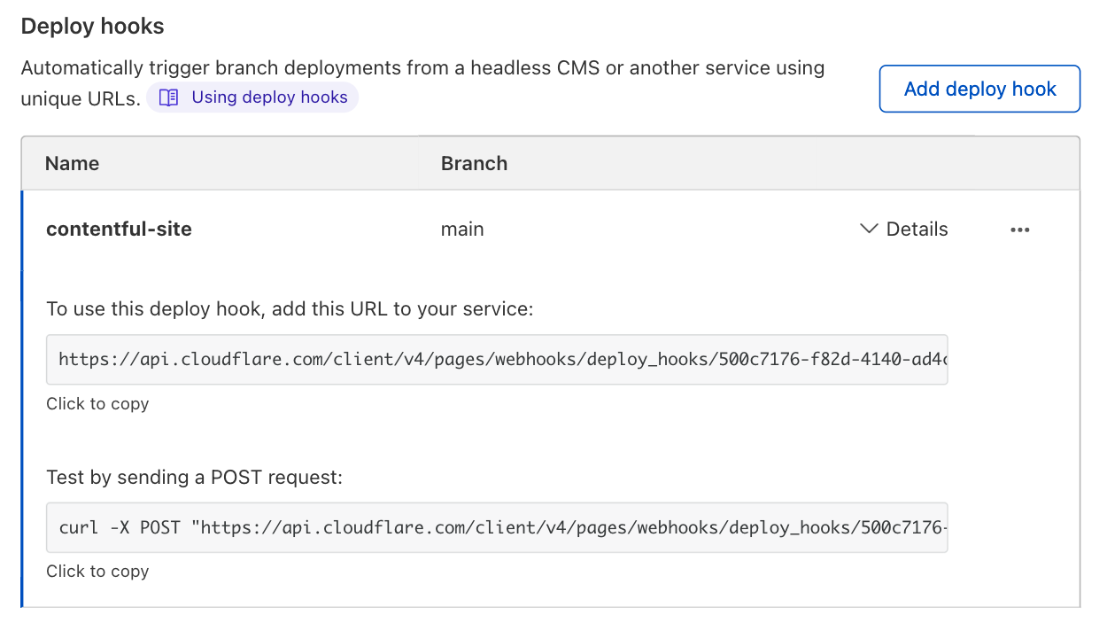Click the Using deploy hooks help badge
Viewport: 1107px width, 623px height.
[x=253, y=97]
